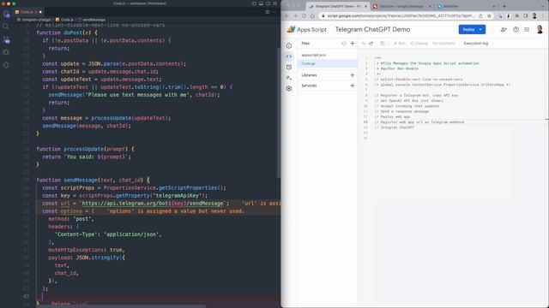549x308 pixels.
Task: Bookmark this page with the star icon
Action: [x=489, y=15]
